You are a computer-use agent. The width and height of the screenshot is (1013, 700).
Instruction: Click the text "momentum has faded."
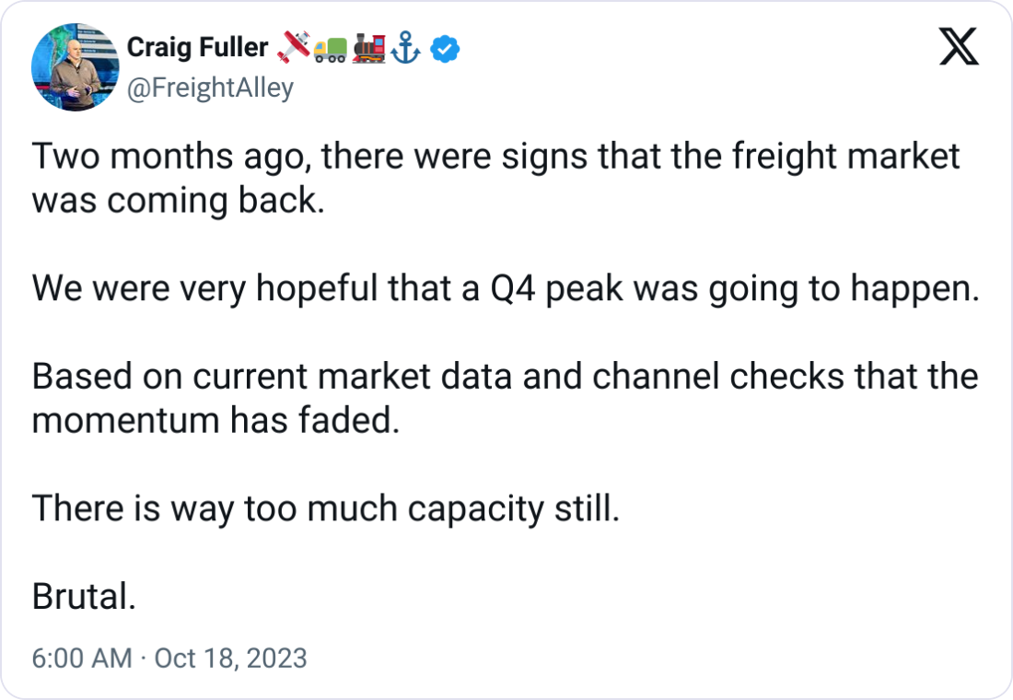[x=217, y=421]
